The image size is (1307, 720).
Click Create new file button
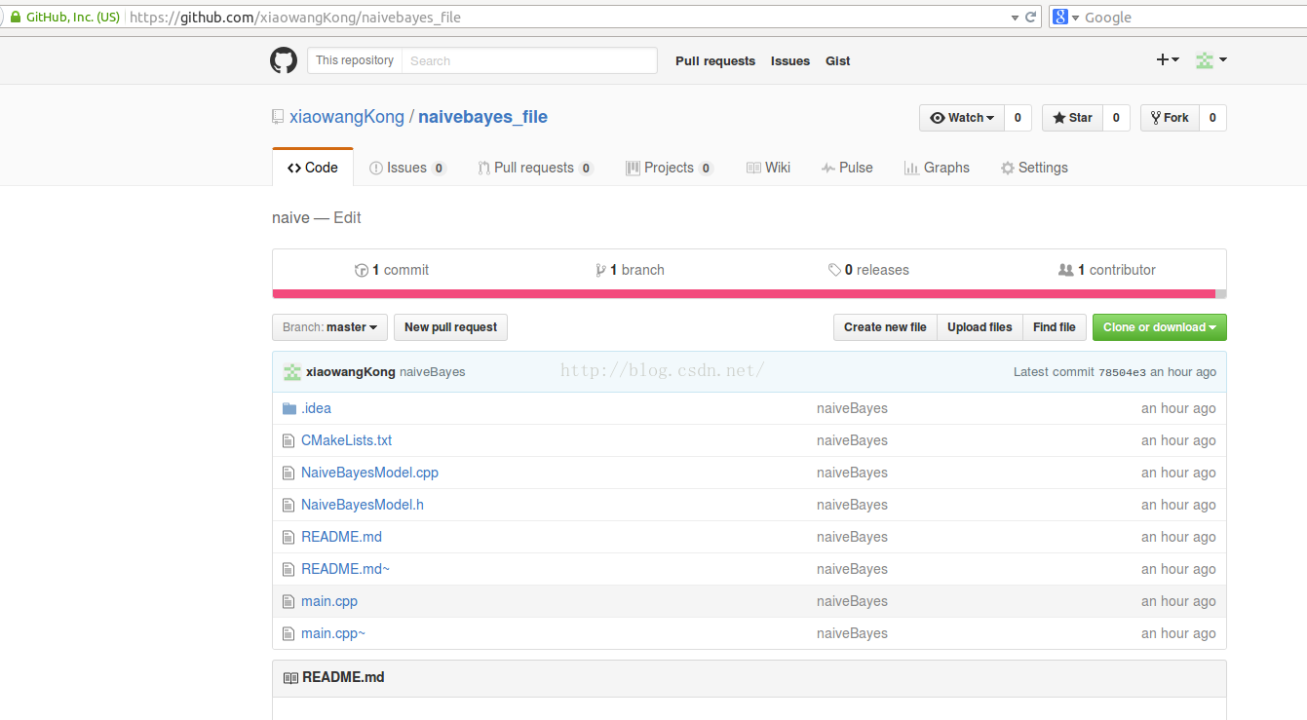click(885, 327)
